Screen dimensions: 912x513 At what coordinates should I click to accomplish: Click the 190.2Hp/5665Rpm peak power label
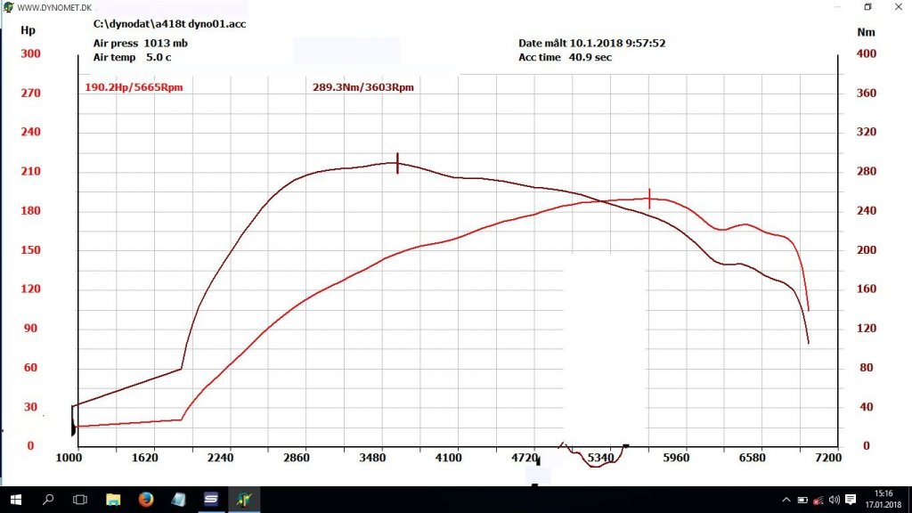coord(134,87)
